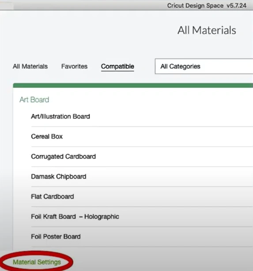Screen dimensions: 253x271
Task: Click the Art Board category heading
Action: tap(34, 100)
